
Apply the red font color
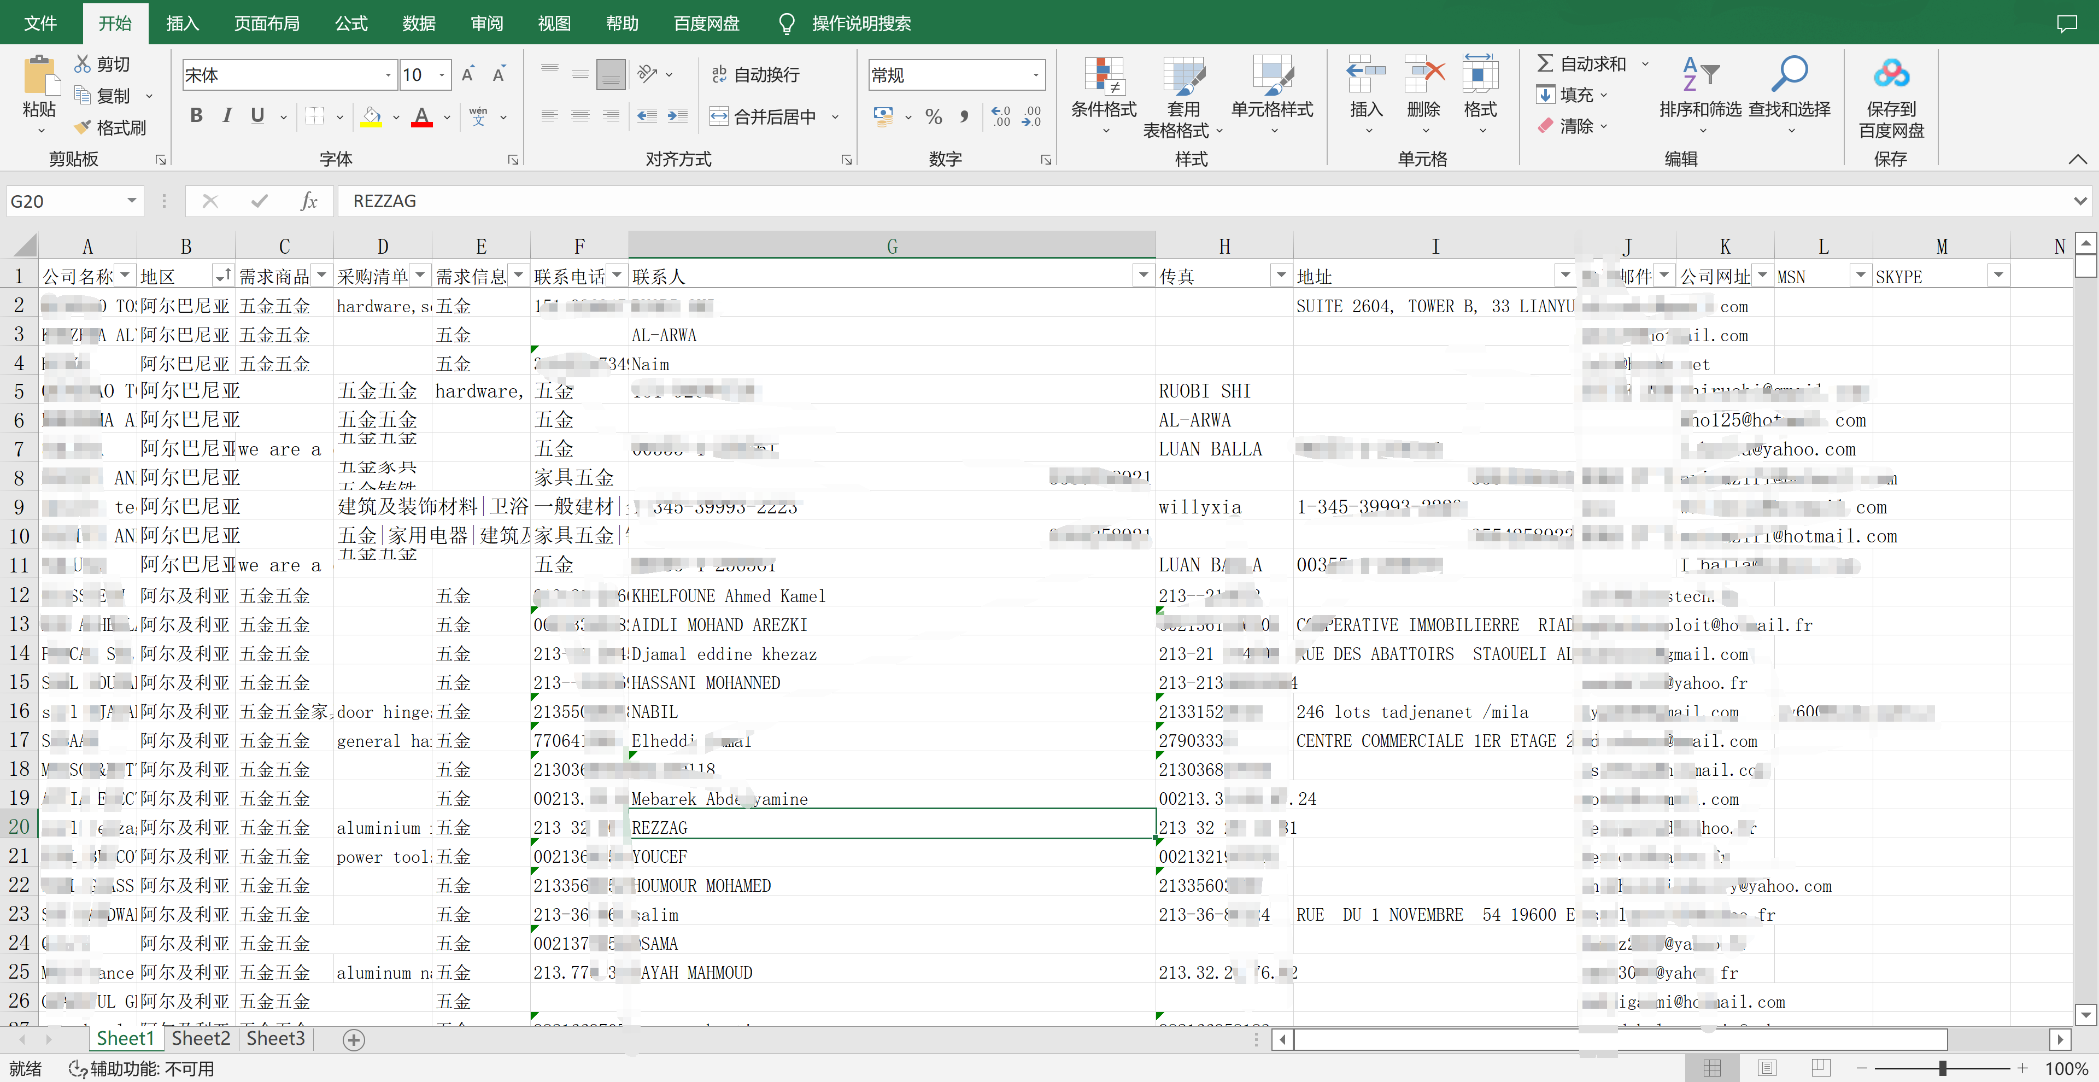pyautogui.click(x=422, y=116)
